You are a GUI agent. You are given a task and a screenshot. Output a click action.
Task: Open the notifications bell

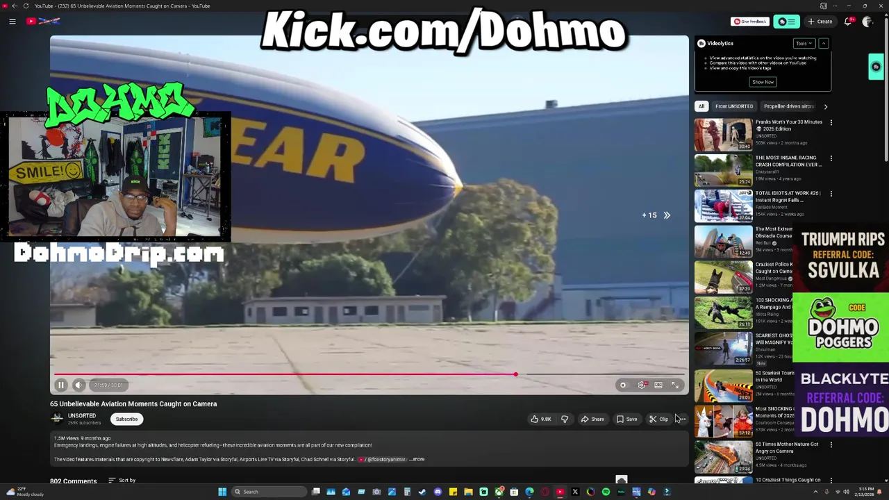pos(848,22)
